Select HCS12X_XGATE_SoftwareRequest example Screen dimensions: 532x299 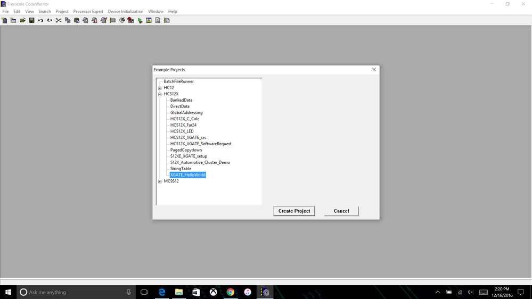(x=201, y=144)
